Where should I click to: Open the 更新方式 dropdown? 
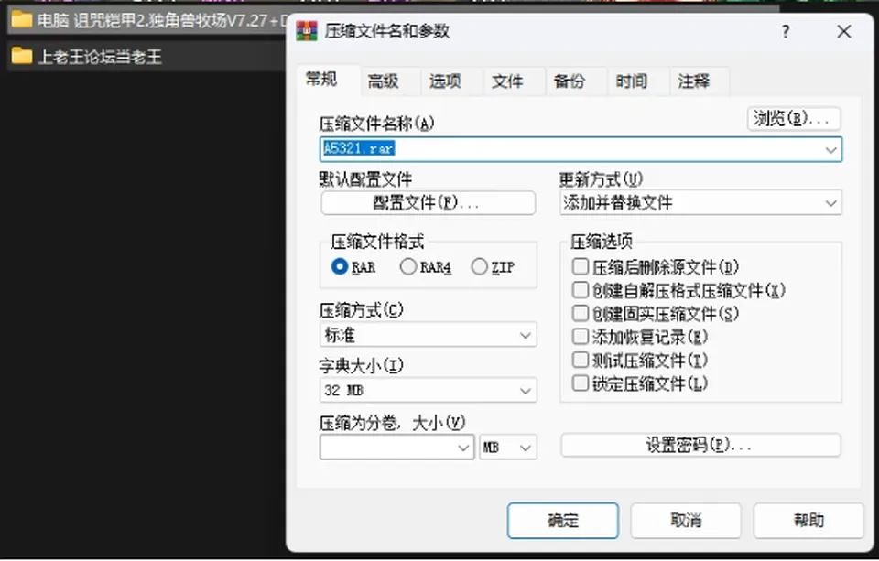click(700, 203)
